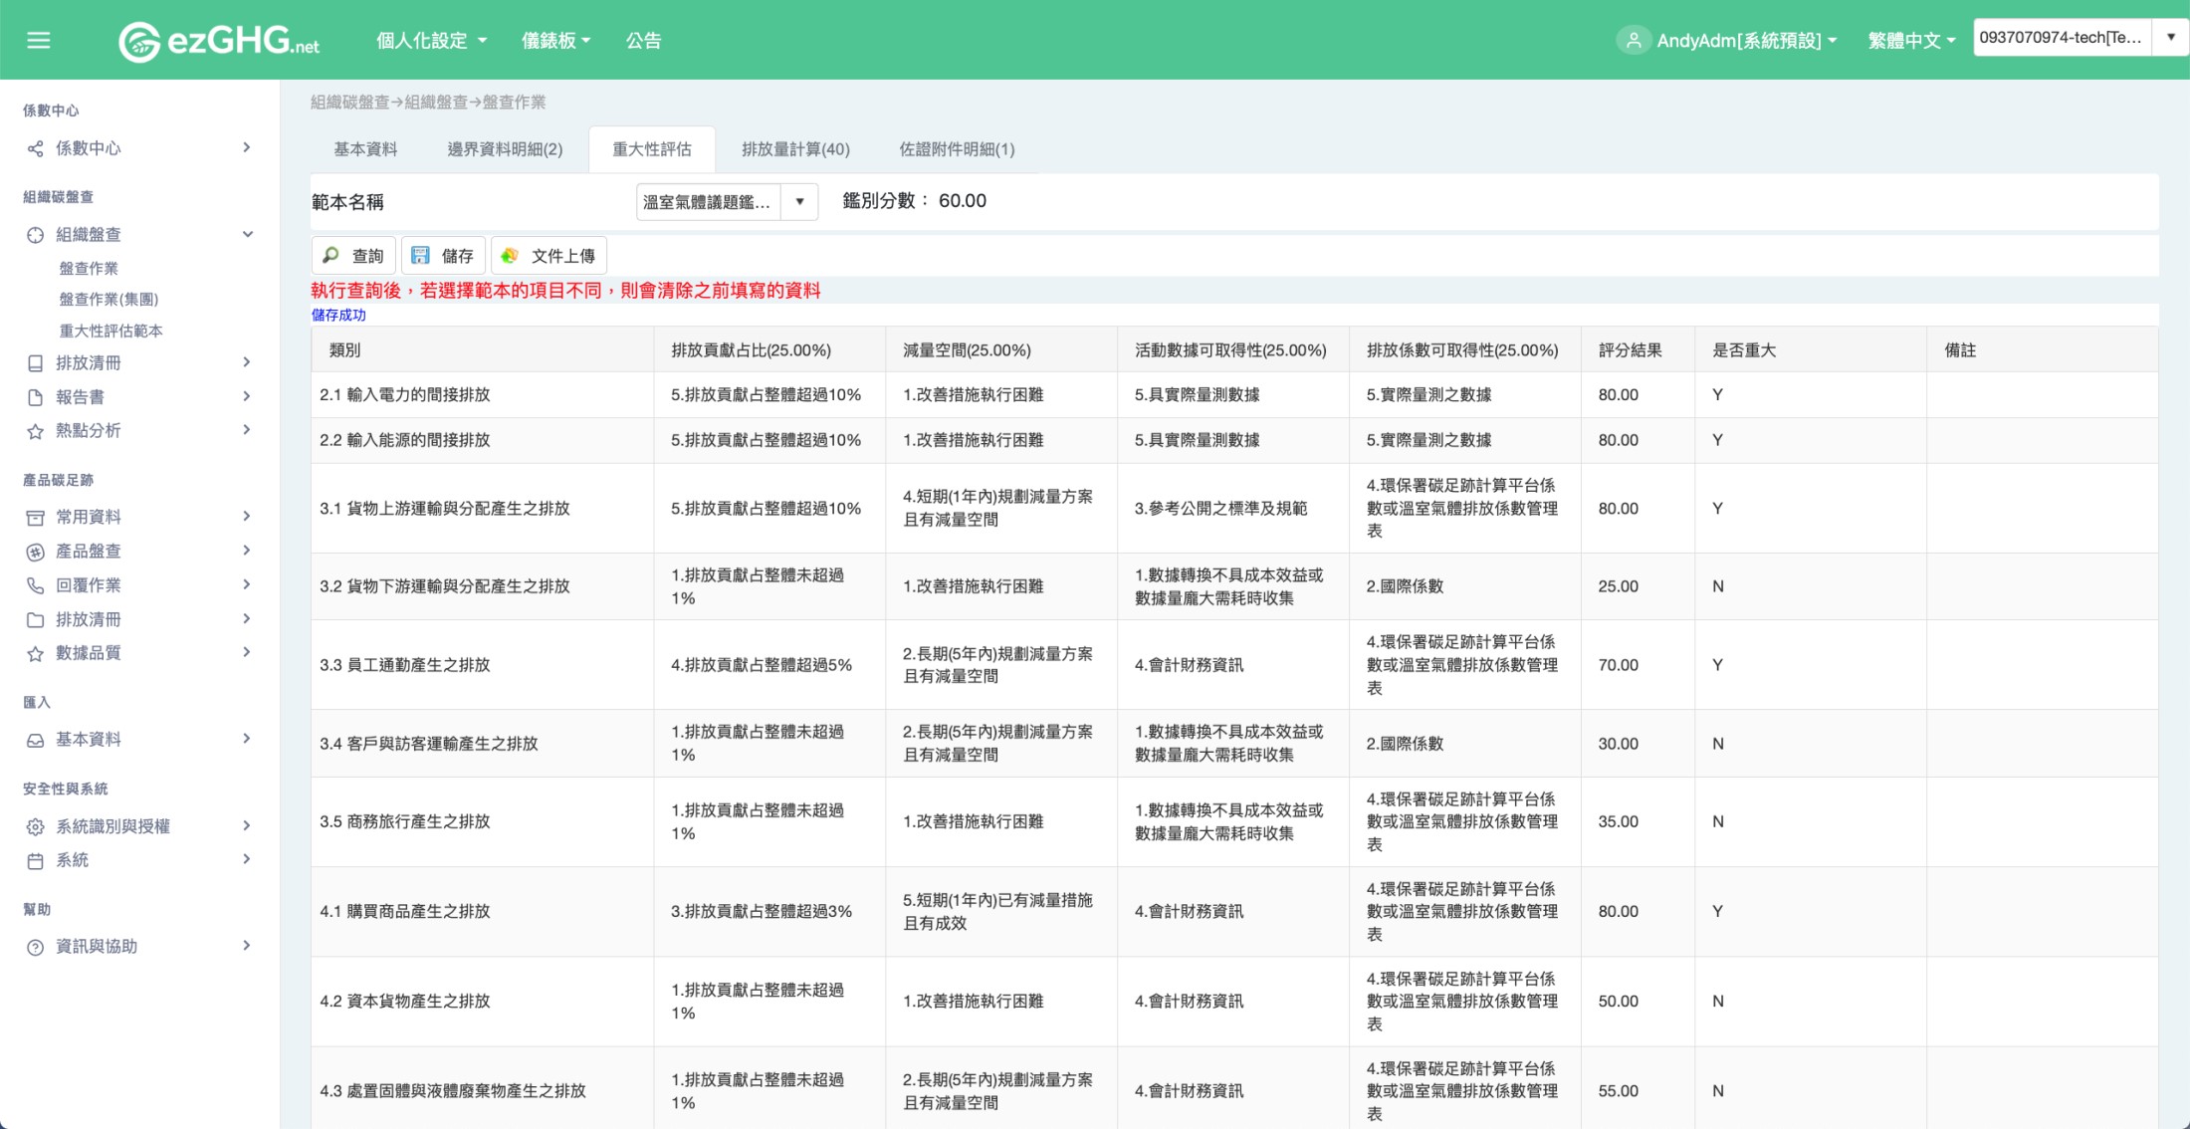2190x1129 pixels.
Task: Click the 文件上傳 button
Action: click(x=548, y=256)
